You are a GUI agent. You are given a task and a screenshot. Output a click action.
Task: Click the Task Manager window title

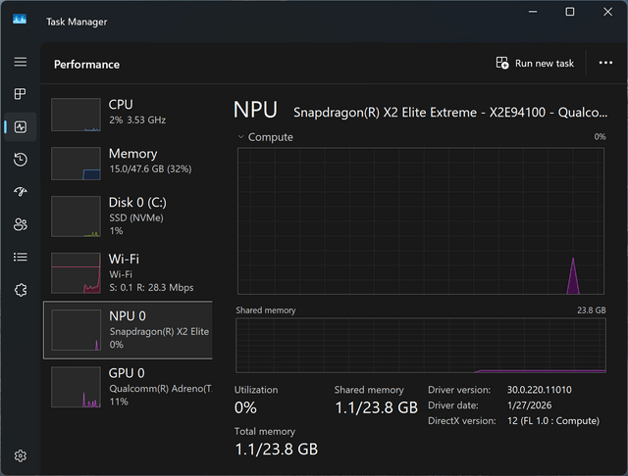click(77, 22)
